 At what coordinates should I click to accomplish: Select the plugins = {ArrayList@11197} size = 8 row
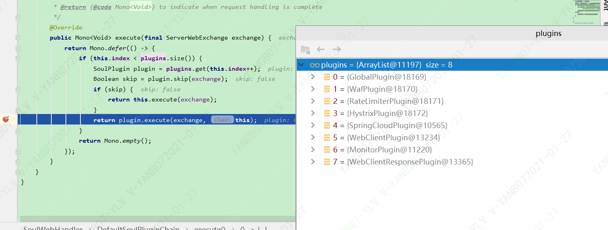click(x=452, y=65)
